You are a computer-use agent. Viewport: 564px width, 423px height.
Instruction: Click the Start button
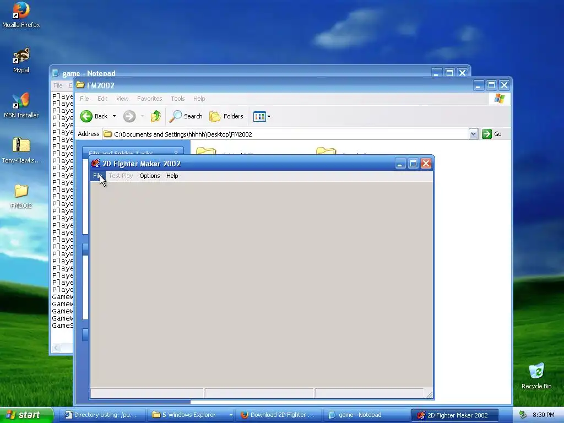(x=26, y=415)
